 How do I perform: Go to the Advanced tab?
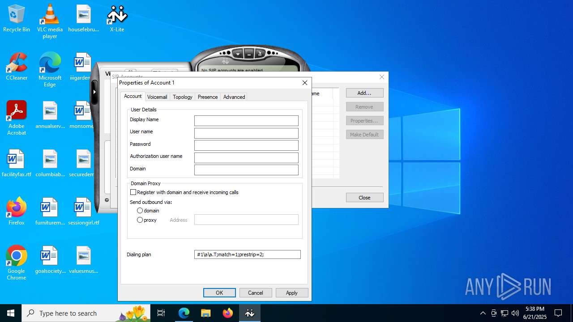[234, 97]
